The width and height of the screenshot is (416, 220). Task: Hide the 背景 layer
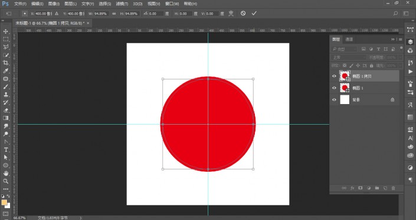point(335,100)
